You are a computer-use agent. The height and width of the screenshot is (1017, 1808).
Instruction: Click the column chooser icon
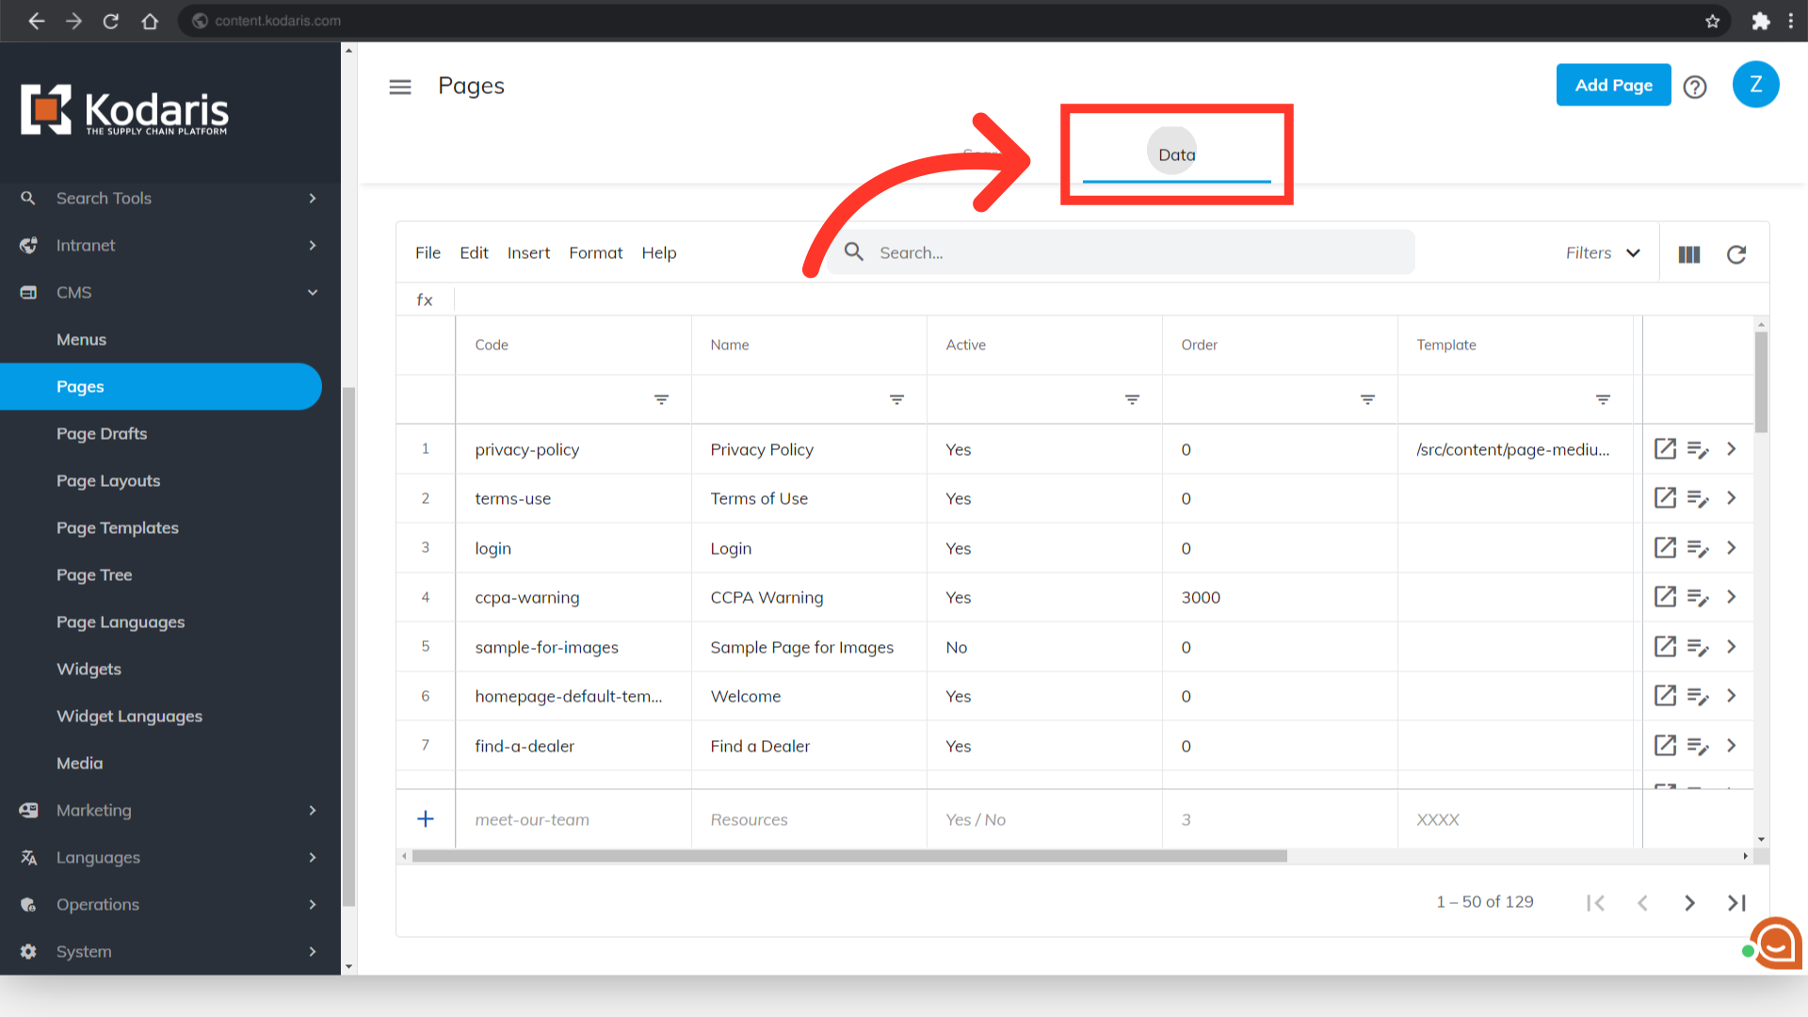(1689, 254)
